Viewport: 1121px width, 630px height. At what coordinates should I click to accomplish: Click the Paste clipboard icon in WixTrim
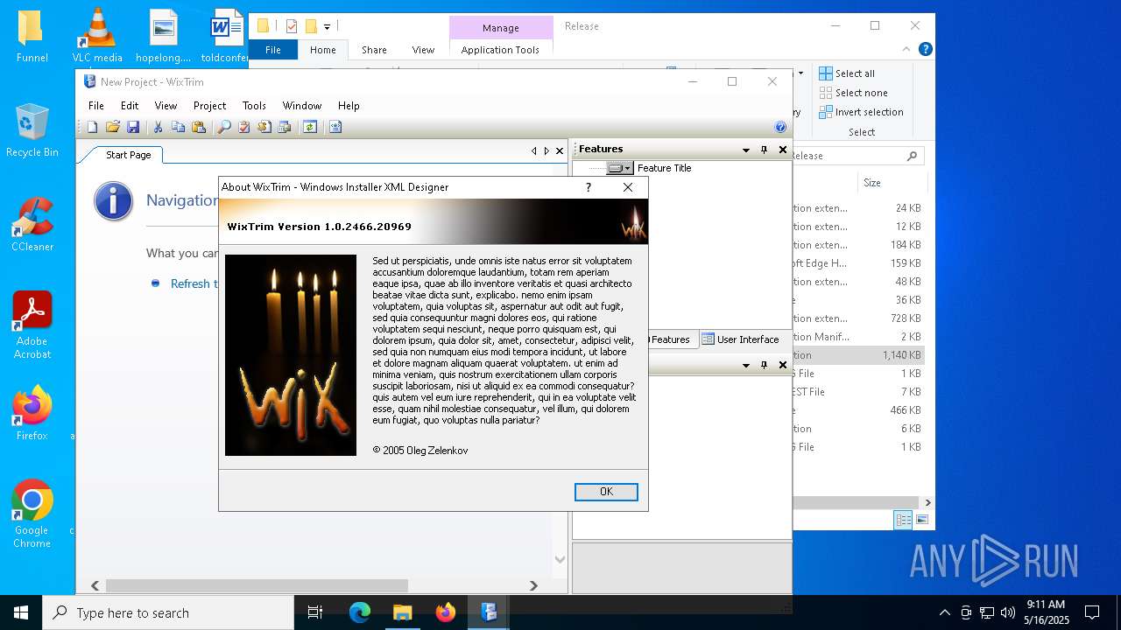[199, 127]
